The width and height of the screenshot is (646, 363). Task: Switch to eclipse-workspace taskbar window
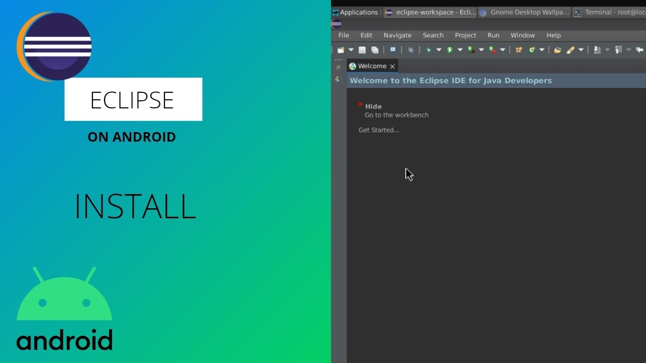pos(430,13)
